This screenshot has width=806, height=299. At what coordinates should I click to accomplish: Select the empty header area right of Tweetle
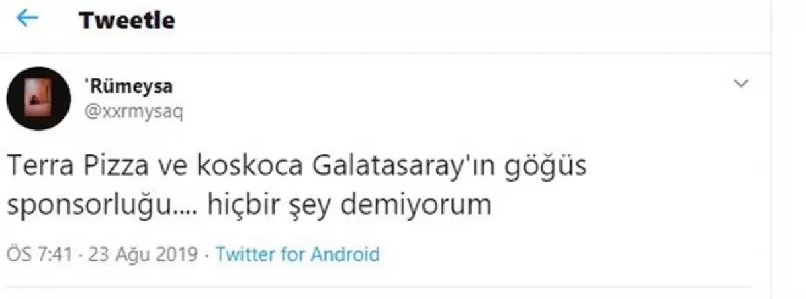click(470, 20)
